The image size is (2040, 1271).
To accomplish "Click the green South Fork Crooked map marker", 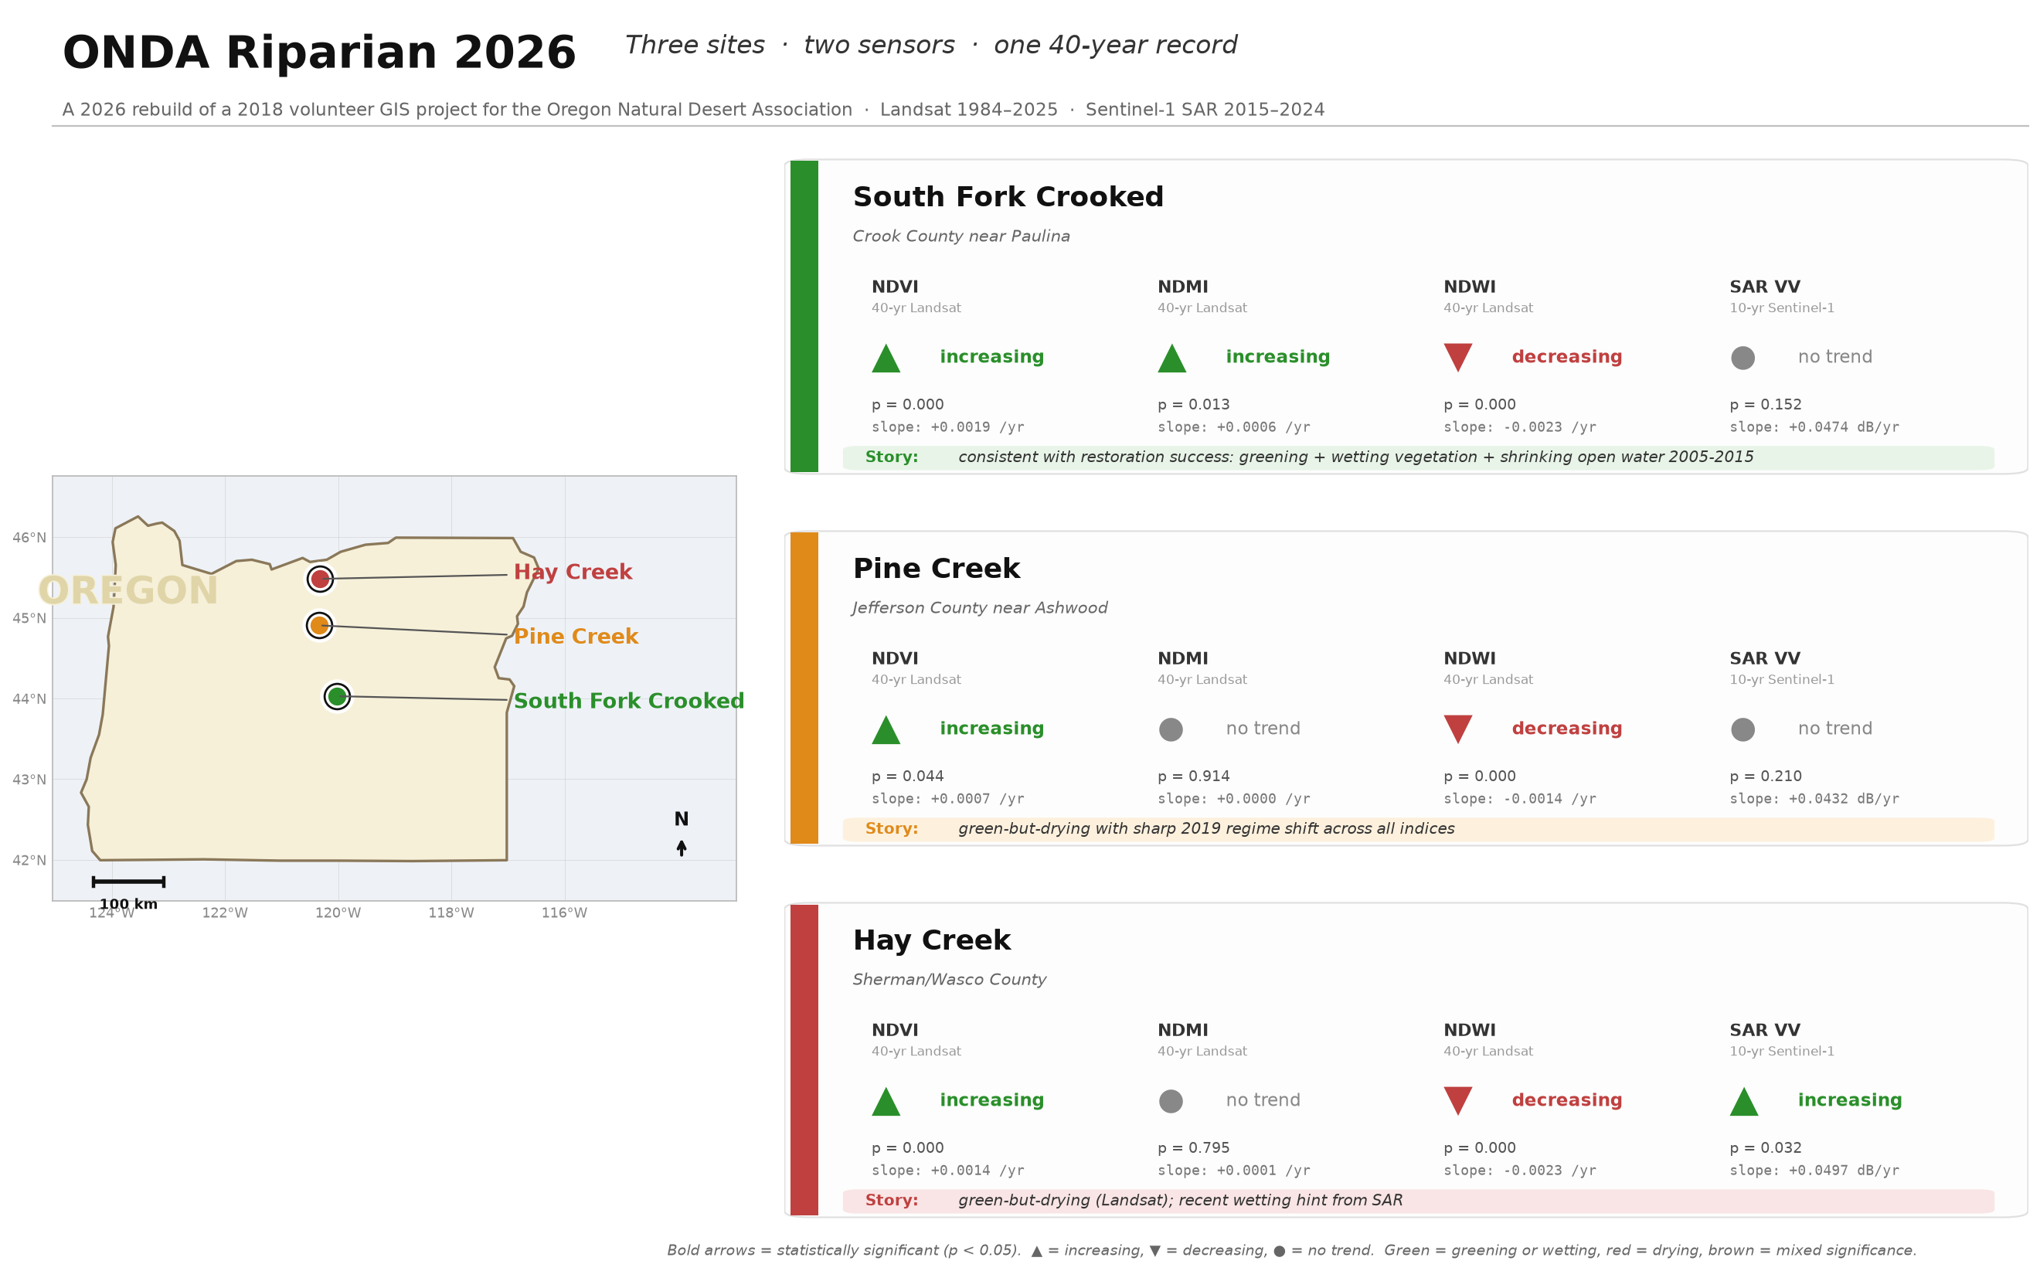I will [337, 696].
